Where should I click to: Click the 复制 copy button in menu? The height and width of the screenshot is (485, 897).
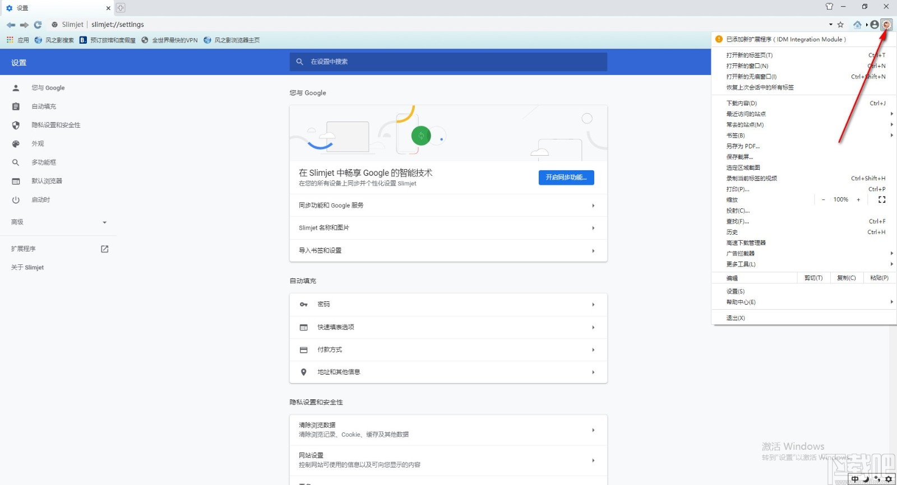point(847,278)
